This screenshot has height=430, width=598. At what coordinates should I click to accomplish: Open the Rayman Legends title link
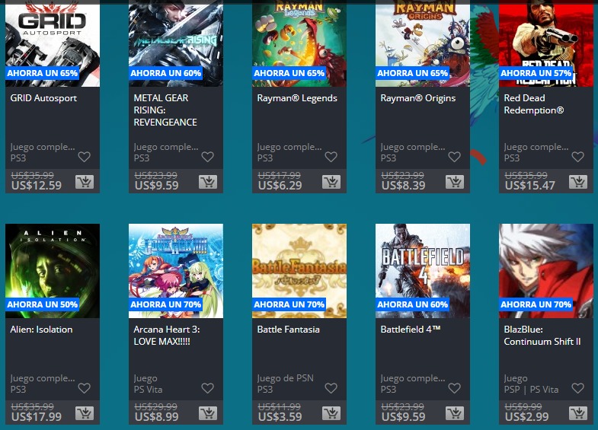click(297, 98)
